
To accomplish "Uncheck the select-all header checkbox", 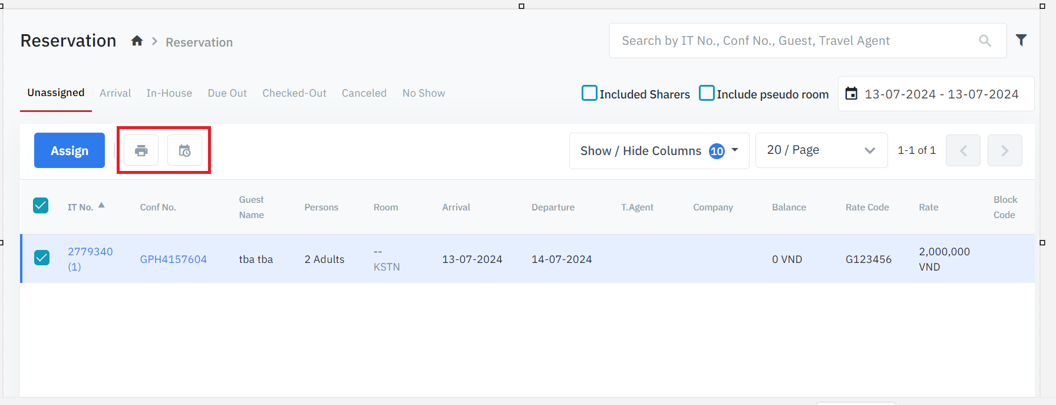I will pyautogui.click(x=41, y=206).
